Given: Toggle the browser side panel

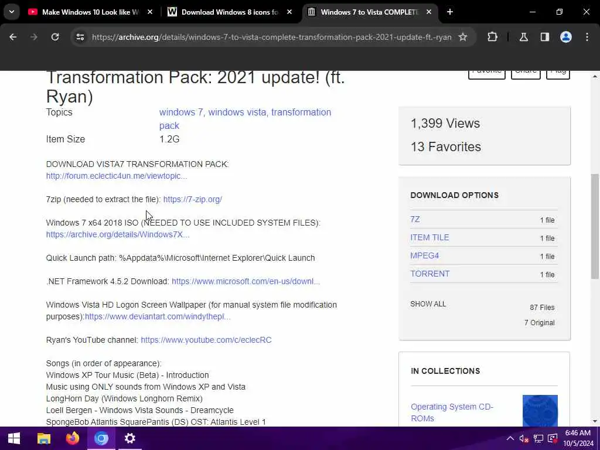Looking at the screenshot, I should tap(545, 37).
